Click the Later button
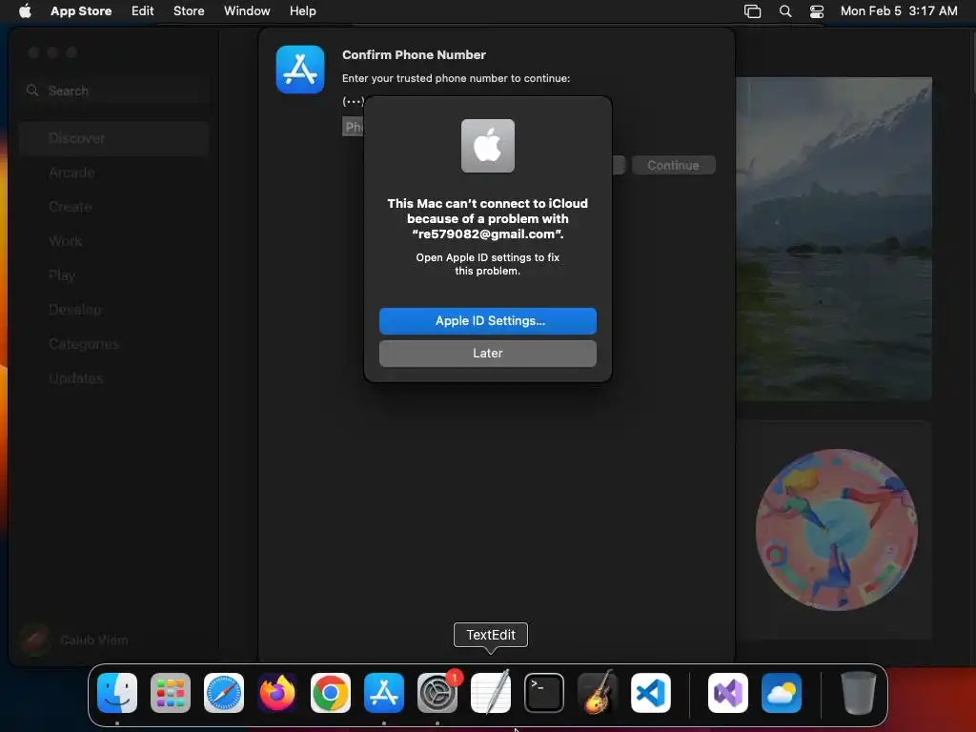 [488, 353]
